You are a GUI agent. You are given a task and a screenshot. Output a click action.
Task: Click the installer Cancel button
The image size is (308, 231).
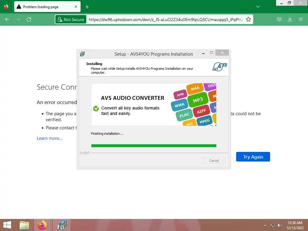coord(214,161)
